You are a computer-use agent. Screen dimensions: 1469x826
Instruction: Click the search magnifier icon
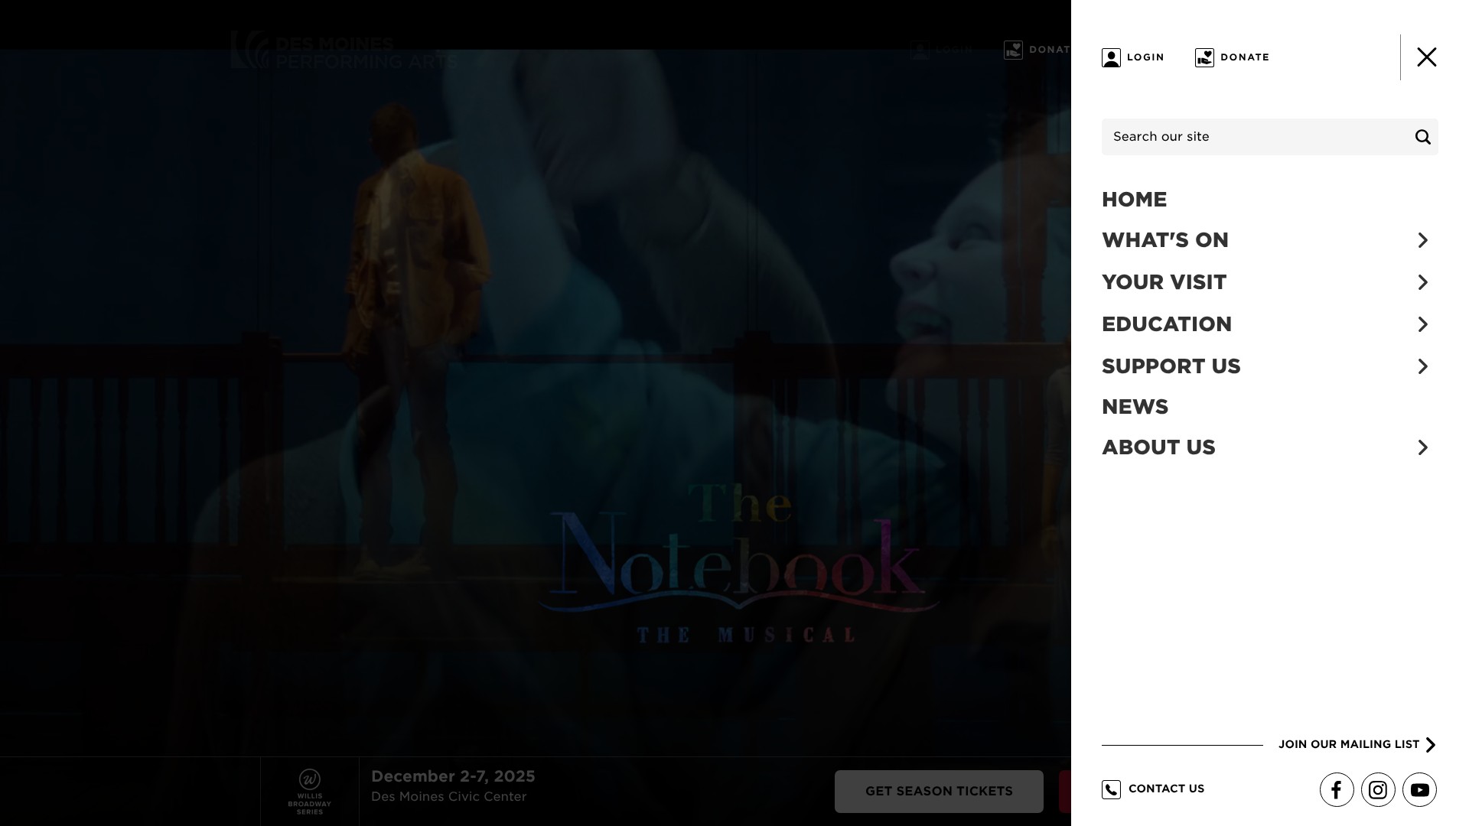coord(1422,137)
